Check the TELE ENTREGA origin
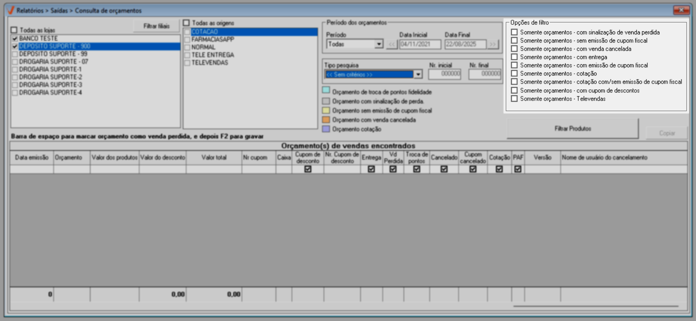This screenshot has height=321, width=696. [187, 55]
